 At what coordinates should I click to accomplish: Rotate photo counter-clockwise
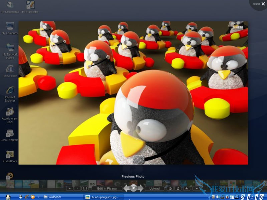[170, 189]
